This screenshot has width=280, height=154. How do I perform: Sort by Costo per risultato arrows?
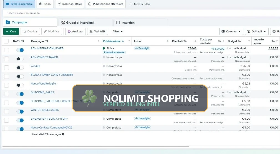pos(220,41)
